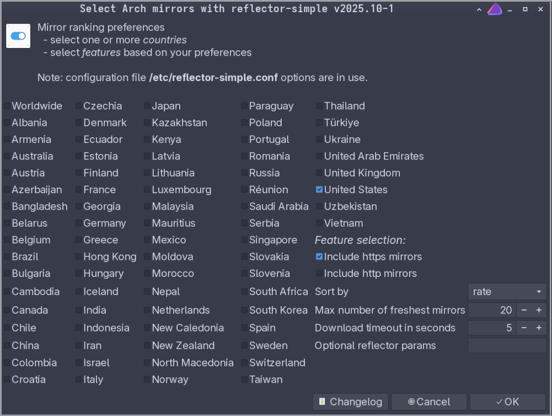Image resolution: width=552 pixels, height=416 pixels.
Task: Enable the Australia checkbox
Action: point(7,156)
